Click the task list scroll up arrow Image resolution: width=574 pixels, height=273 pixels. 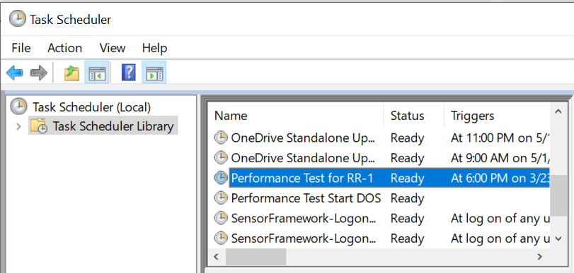pos(558,111)
